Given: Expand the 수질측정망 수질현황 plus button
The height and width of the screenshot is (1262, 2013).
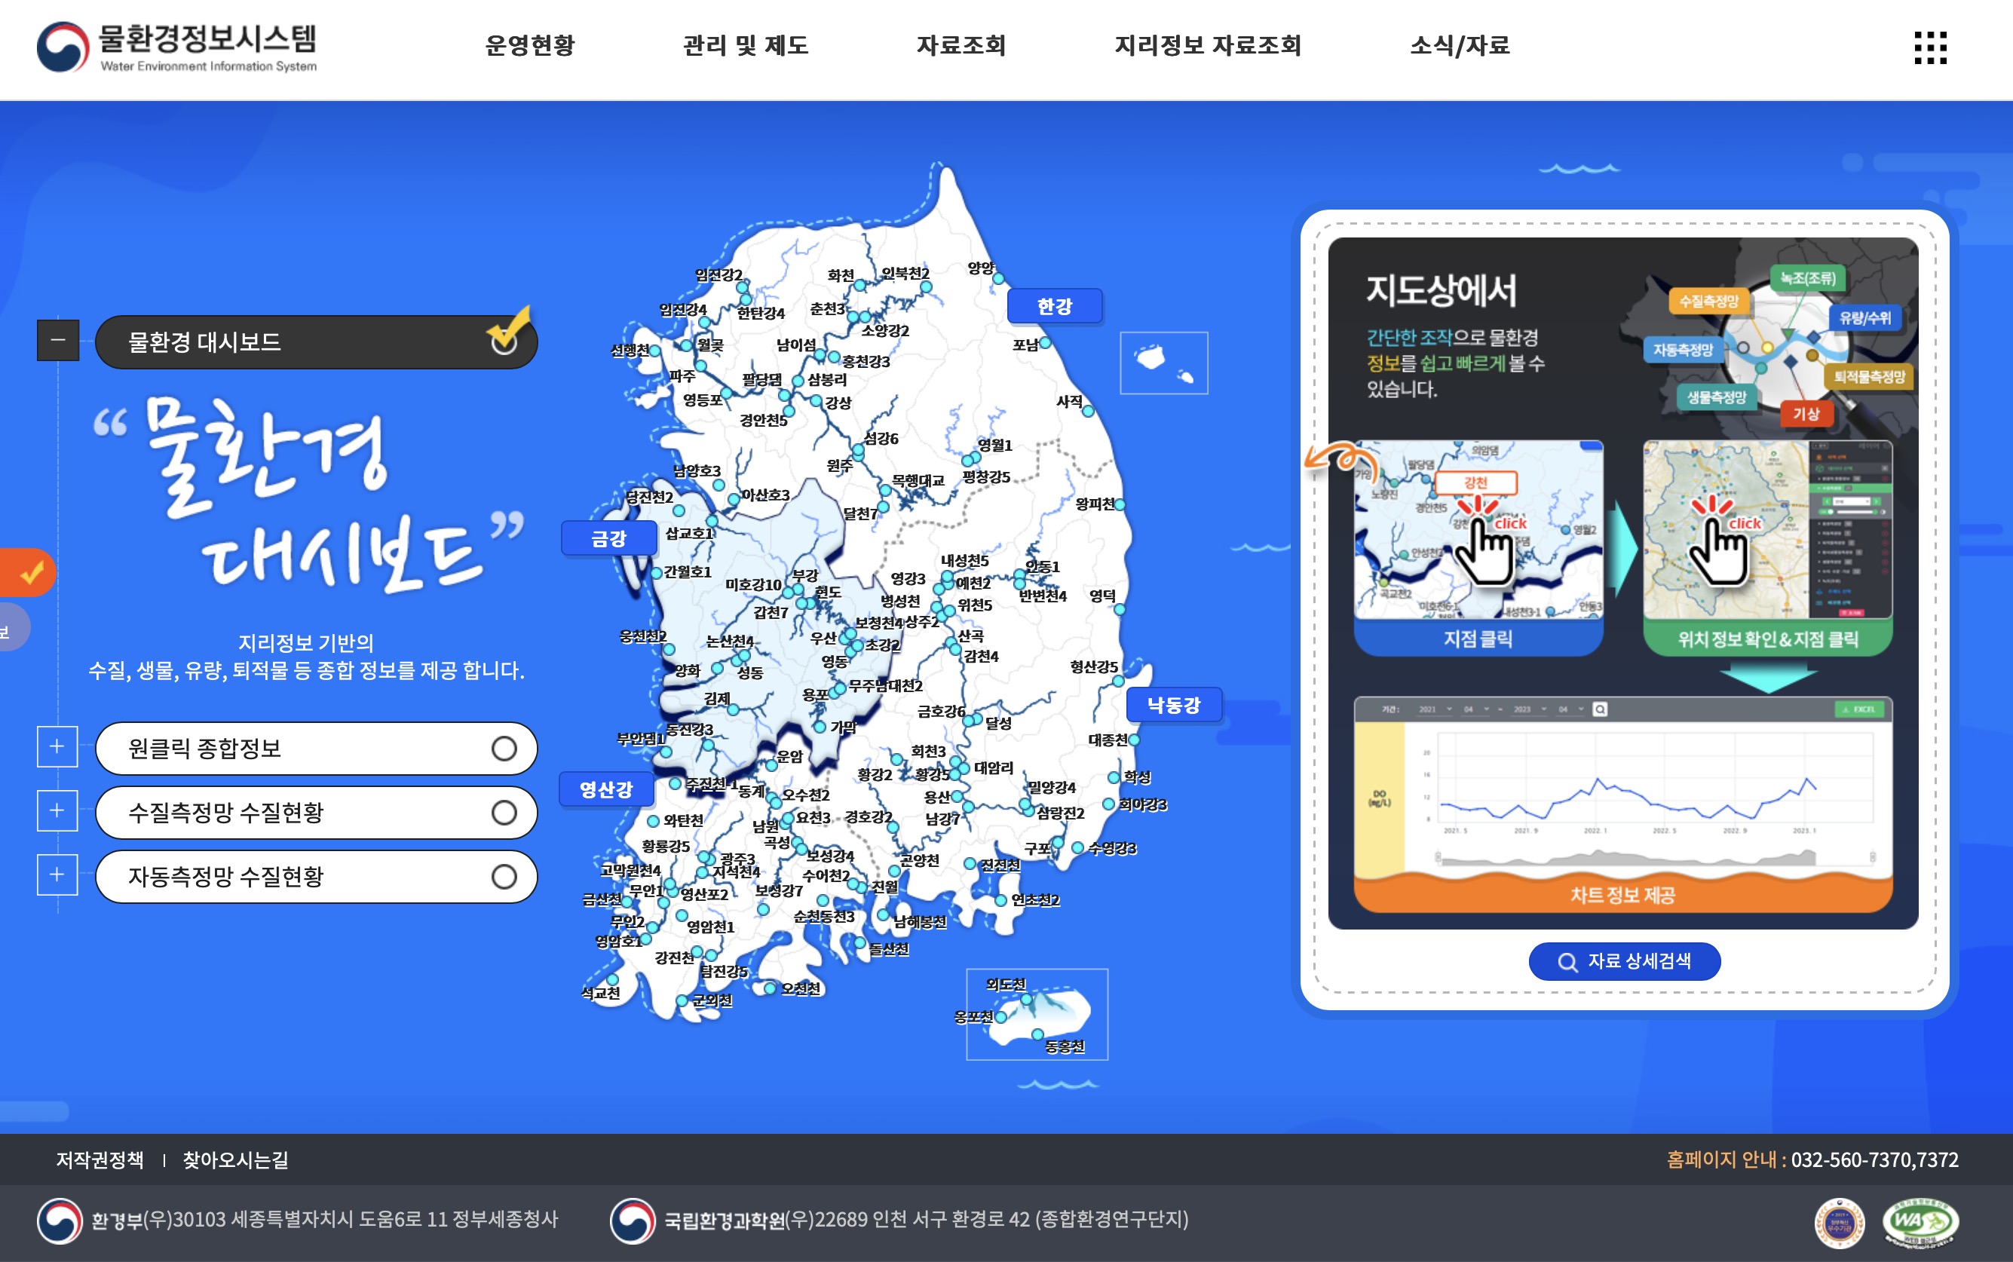Looking at the screenshot, I should 57,810.
